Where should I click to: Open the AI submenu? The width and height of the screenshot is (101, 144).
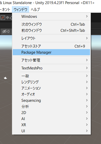click(x=51, y=119)
